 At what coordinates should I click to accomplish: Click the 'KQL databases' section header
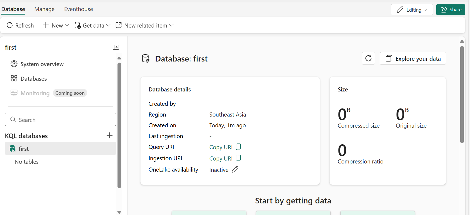tap(26, 136)
